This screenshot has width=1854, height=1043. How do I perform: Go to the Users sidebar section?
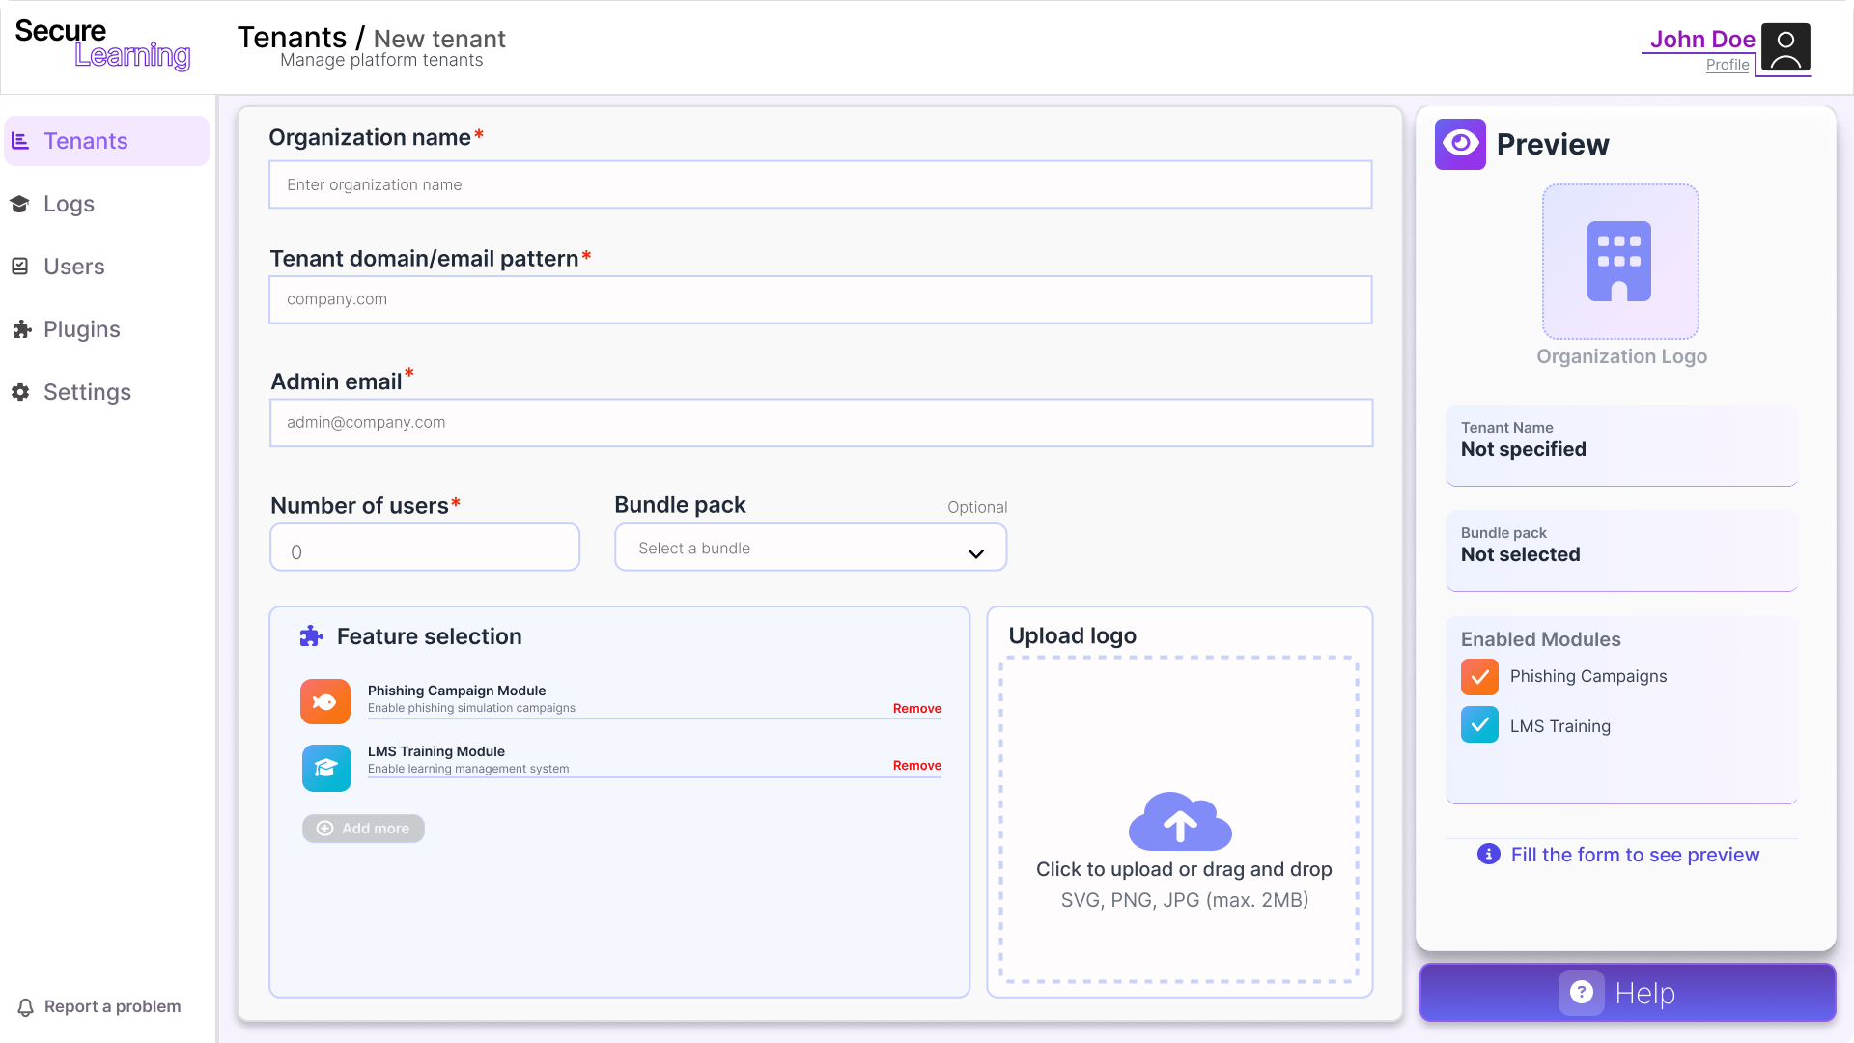pyautogui.click(x=73, y=267)
